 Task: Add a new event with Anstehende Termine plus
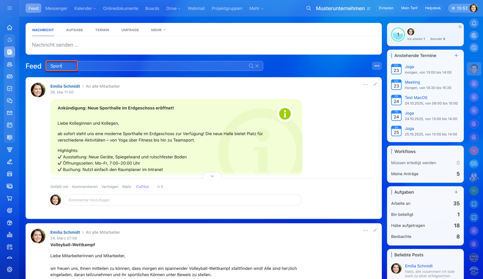456,55
